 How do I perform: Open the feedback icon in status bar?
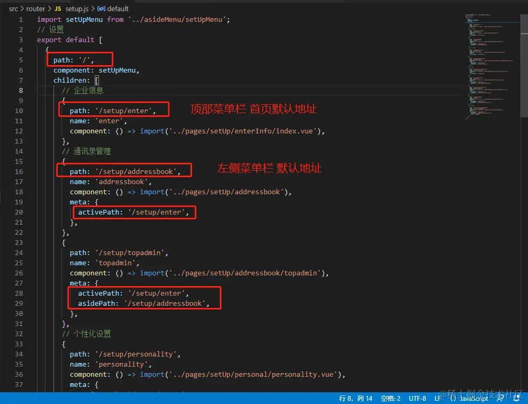click(500, 398)
